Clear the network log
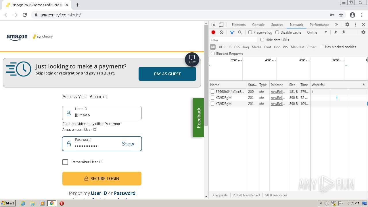The width and height of the screenshot is (368, 207). (221, 32)
